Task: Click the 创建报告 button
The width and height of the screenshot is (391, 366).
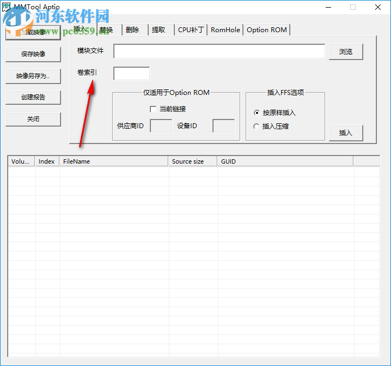Action: [33, 97]
